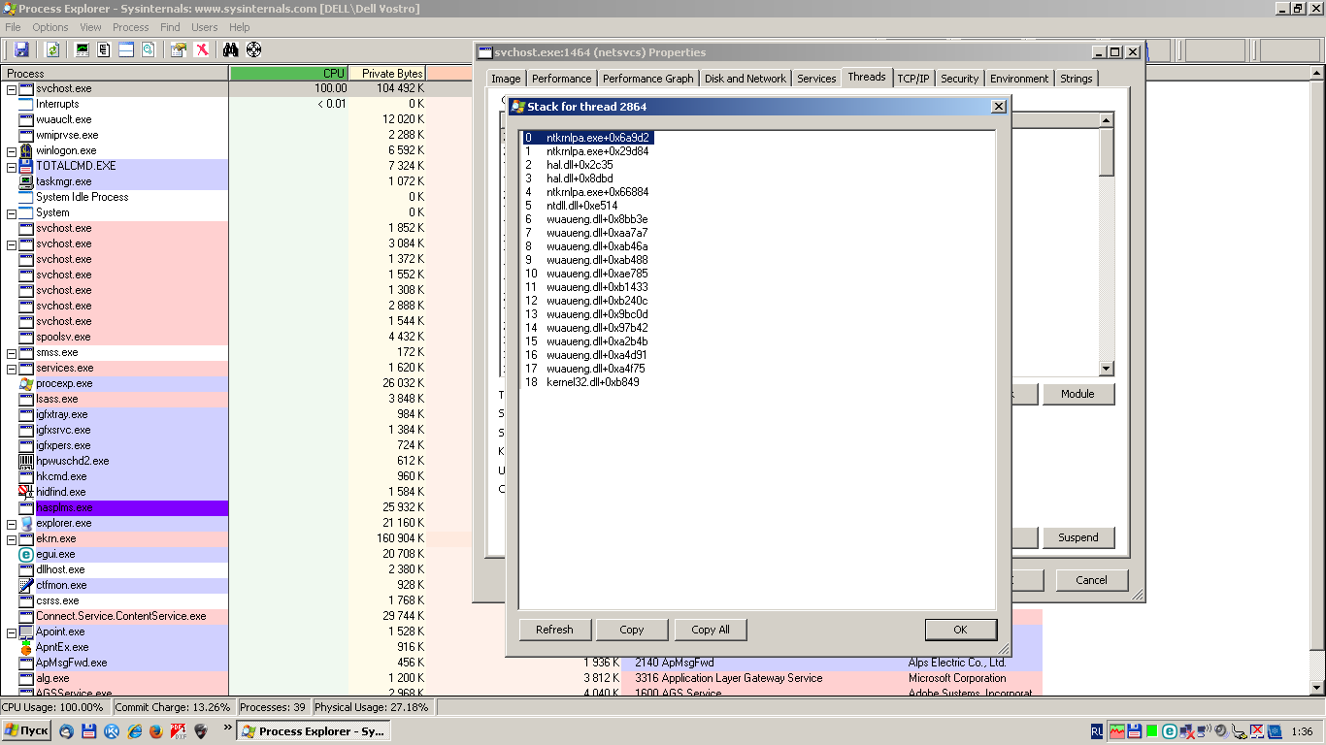
Task: Click the Refresh Now toolbar icon
Action: [x=53, y=49]
